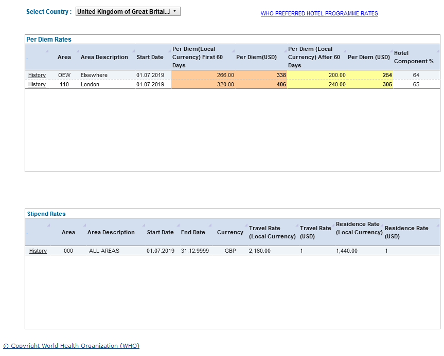
Task: Sort Stipend table by Area Description header
Action: pyautogui.click(x=111, y=232)
